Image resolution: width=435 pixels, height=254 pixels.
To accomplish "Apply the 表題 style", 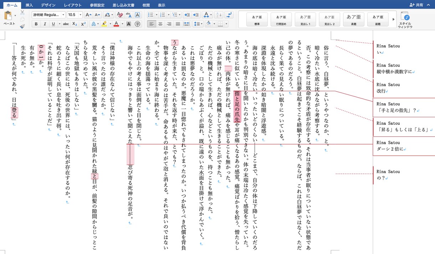I will click(354, 19).
